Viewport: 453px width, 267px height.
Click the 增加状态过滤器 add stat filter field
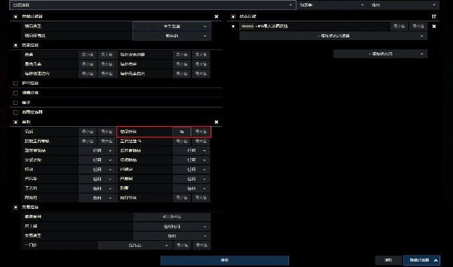[x=333, y=35]
